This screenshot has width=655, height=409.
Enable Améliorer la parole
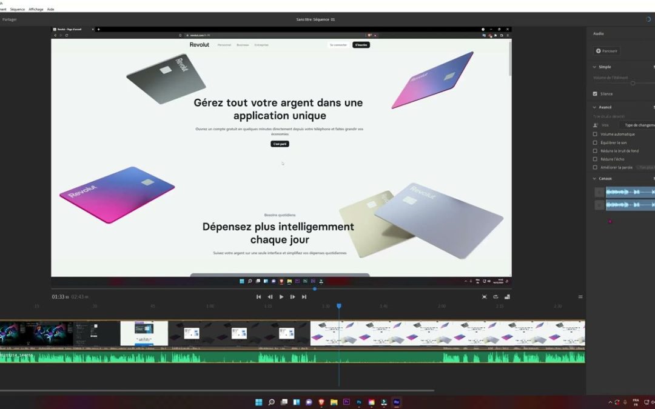(595, 167)
